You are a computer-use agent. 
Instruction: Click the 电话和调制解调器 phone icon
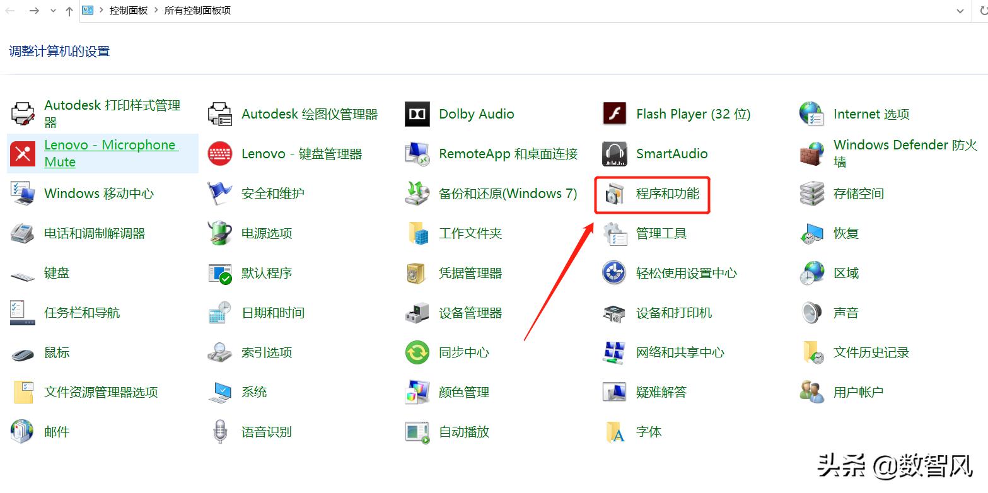23,233
